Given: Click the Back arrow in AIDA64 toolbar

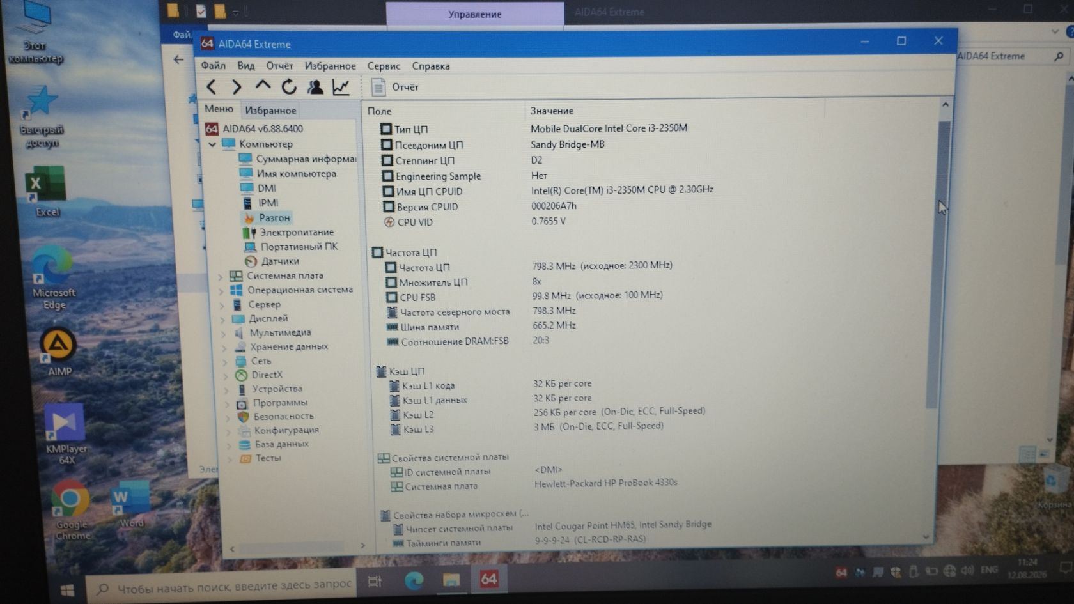Looking at the screenshot, I should coord(212,87).
